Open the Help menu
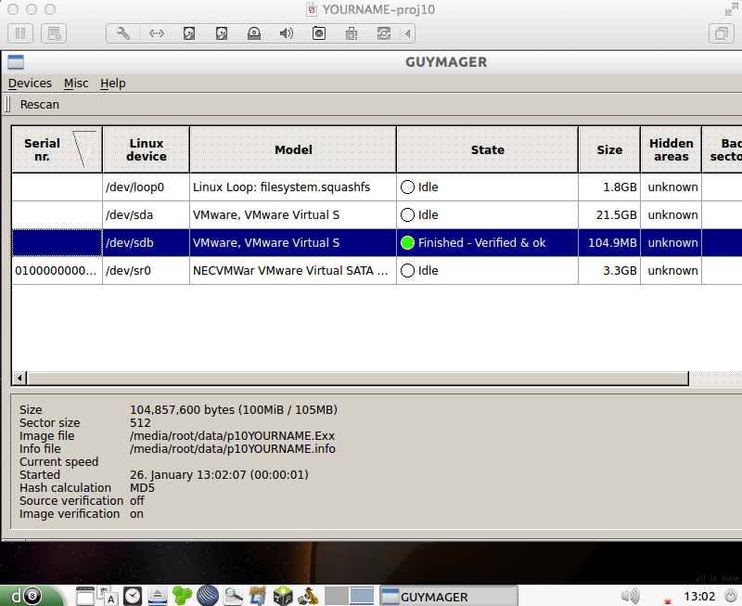 [112, 84]
